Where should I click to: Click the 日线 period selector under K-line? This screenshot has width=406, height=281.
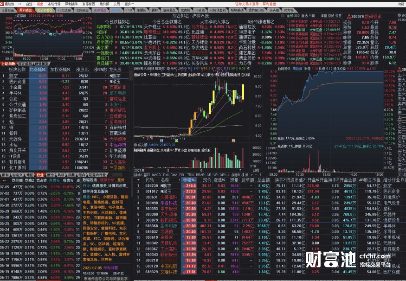(256, 170)
